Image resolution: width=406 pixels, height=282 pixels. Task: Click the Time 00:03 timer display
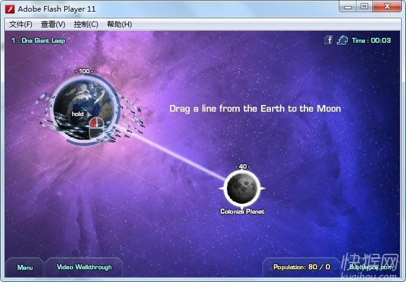[x=371, y=41]
